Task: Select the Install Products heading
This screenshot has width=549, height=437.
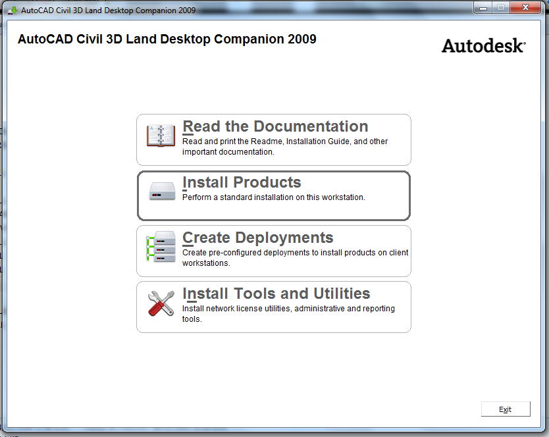Action: pos(242,182)
